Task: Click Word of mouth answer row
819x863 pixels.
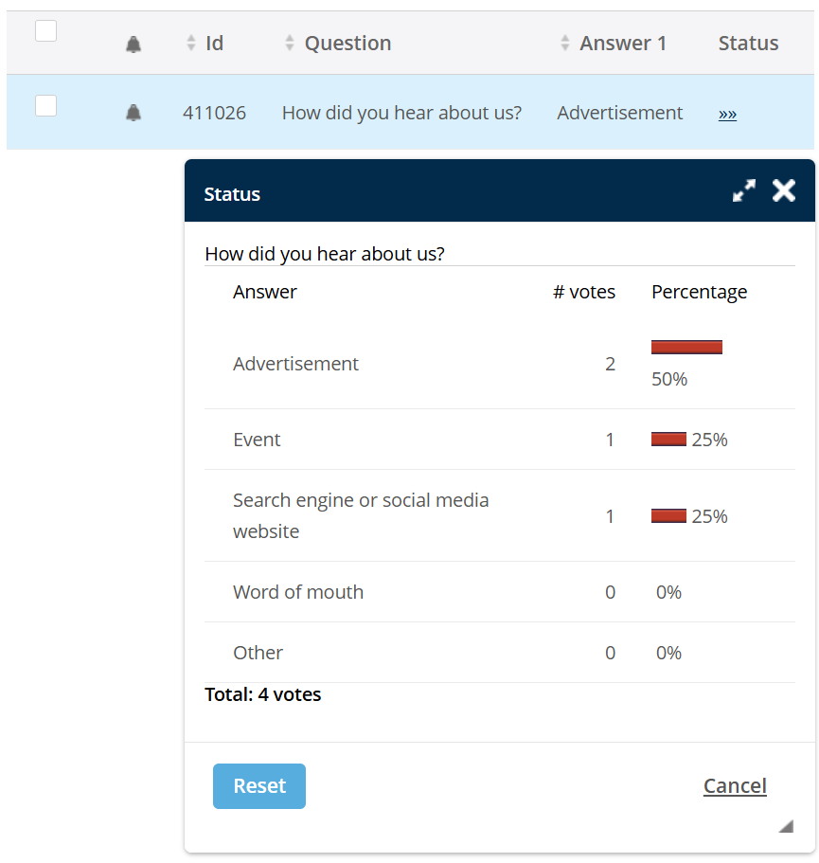Action: [x=499, y=592]
